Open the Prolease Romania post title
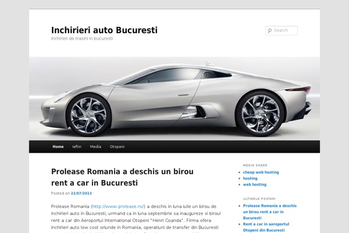The image size is (349, 233). [122, 177]
